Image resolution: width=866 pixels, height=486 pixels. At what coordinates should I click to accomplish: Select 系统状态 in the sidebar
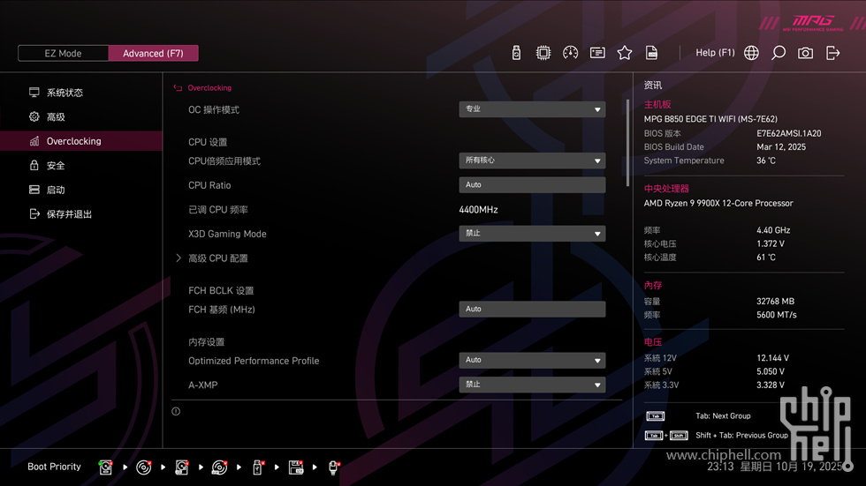(x=65, y=93)
